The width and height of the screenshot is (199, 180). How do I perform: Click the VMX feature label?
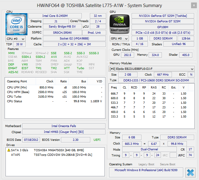coord(25,65)
